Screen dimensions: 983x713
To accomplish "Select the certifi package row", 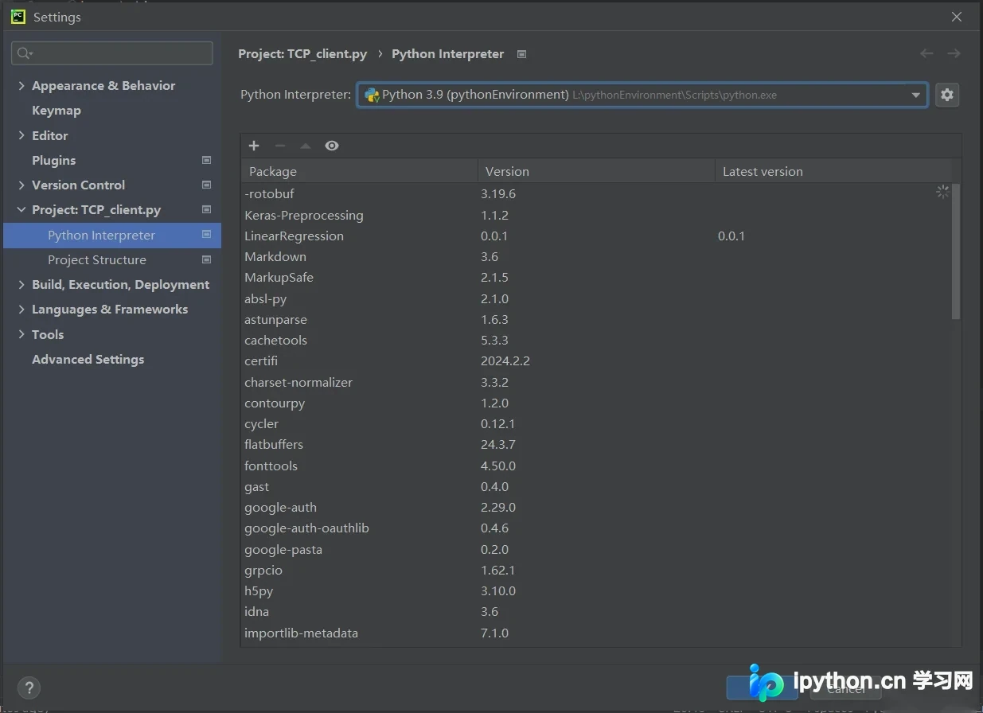I will click(x=596, y=361).
